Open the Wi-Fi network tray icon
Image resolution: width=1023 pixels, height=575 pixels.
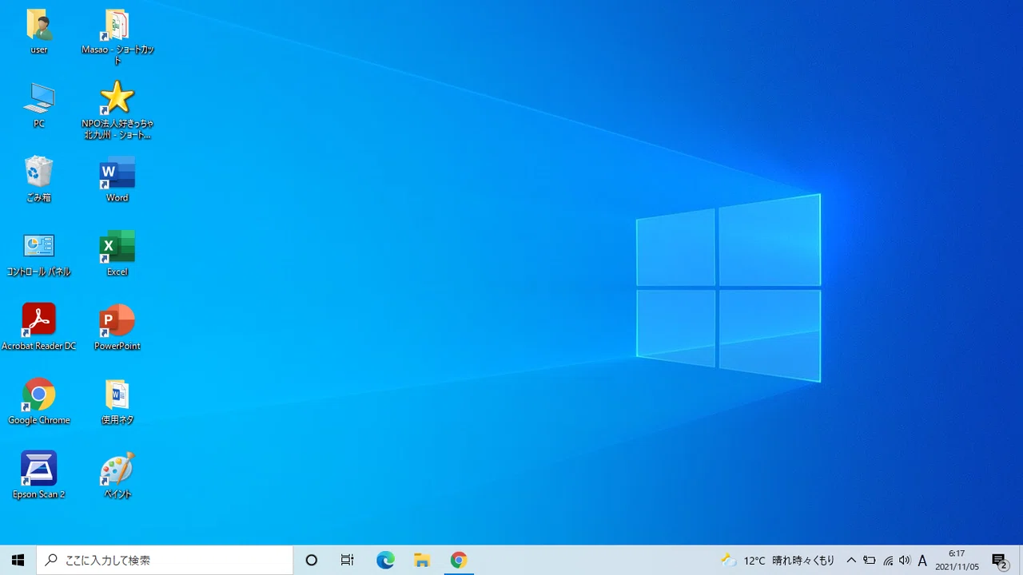coord(887,561)
